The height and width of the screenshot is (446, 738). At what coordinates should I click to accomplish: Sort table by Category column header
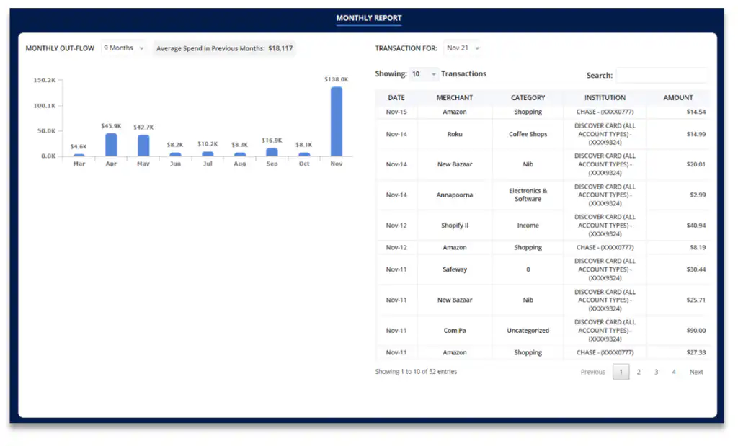[528, 98]
